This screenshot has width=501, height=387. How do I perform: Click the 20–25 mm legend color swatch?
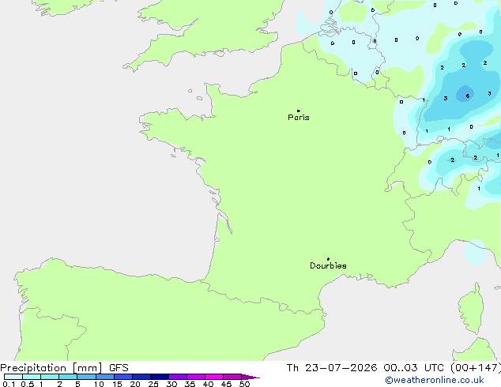click(x=141, y=377)
